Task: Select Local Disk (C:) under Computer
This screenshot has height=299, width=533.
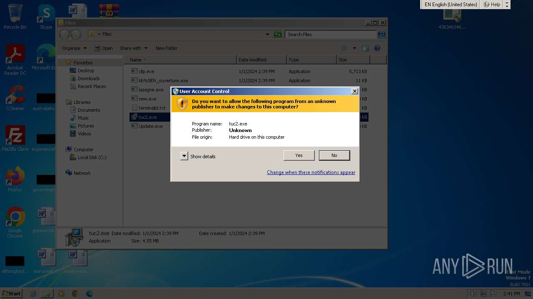Action: [x=92, y=157]
